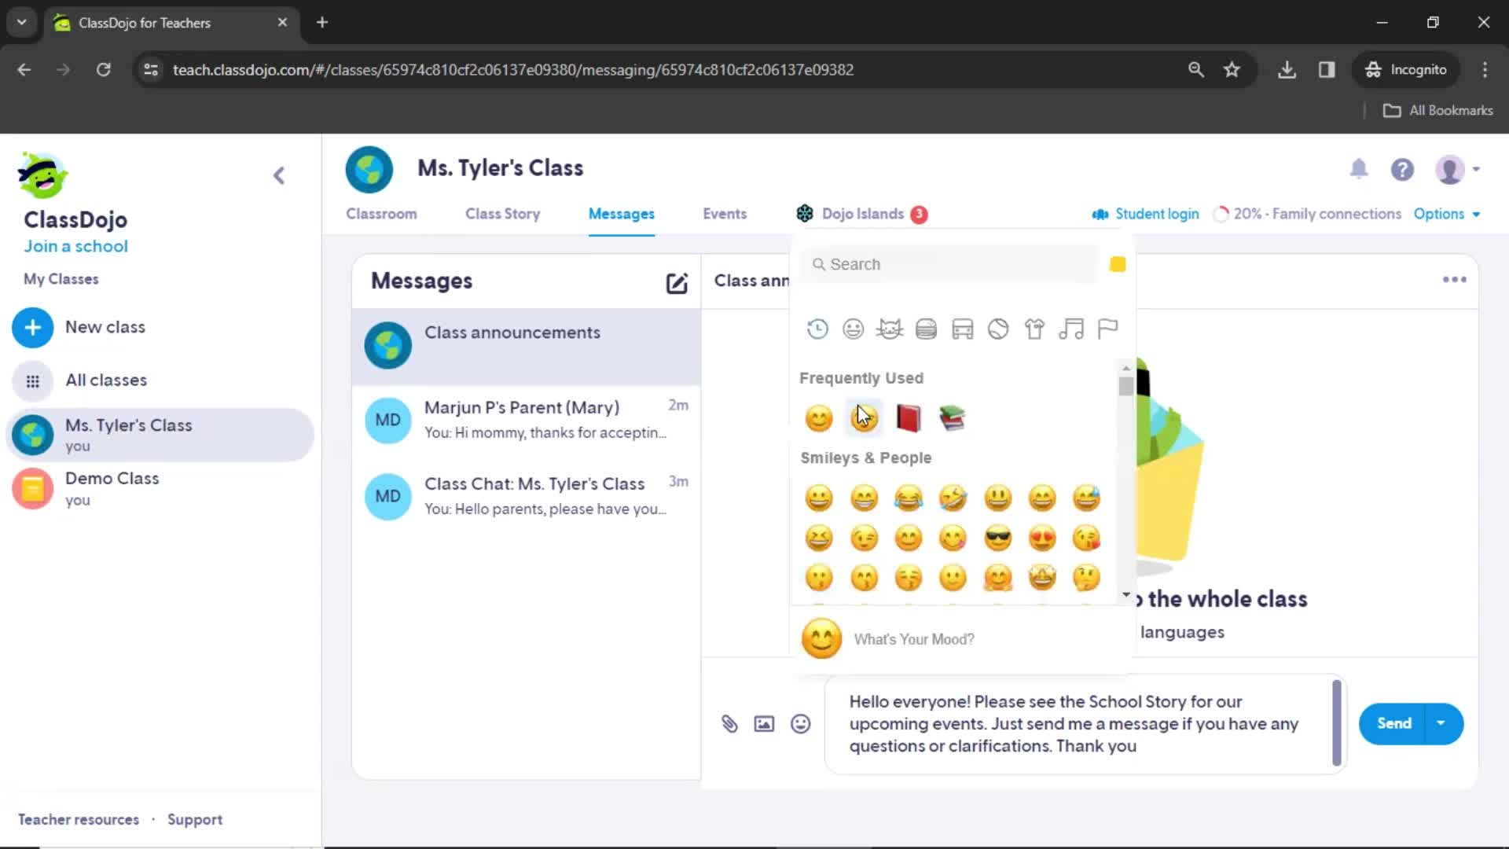Viewport: 1509px width, 849px height.
Task: Open the browser downloads icon
Action: click(x=1287, y=70)
